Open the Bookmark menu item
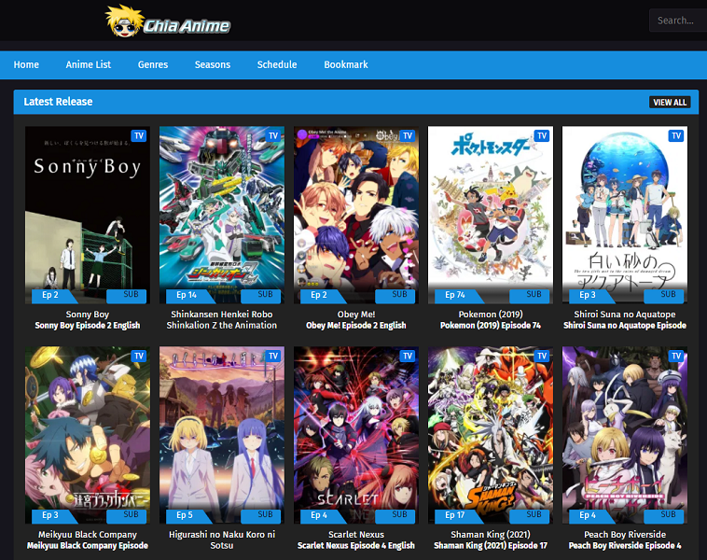The width and height of the screenshot is (707, 560). (346, 64)
